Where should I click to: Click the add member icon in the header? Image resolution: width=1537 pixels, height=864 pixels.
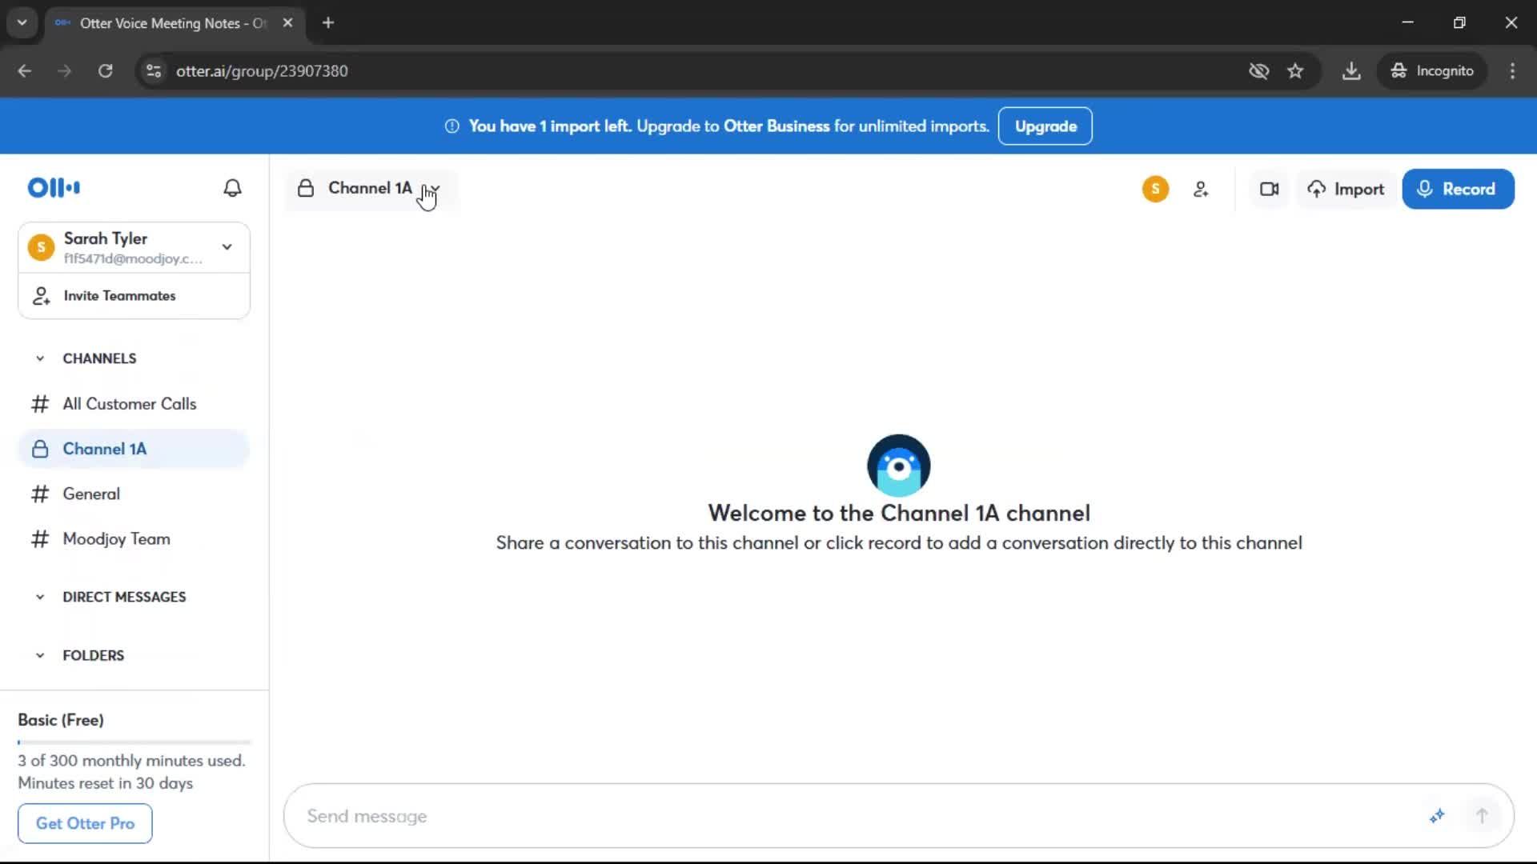[1201, 190]
